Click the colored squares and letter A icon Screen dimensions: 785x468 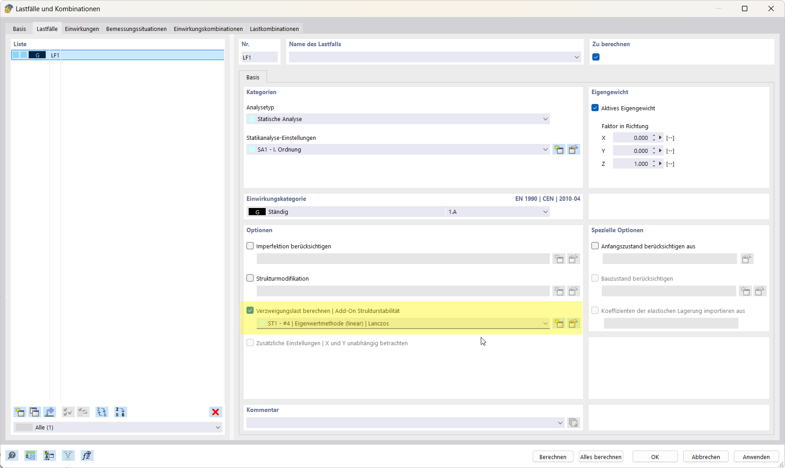tap(49, 455)
